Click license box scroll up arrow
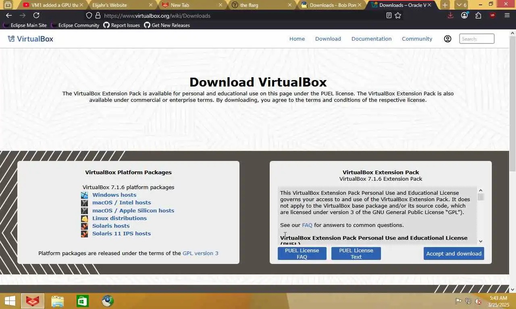The height and width of the screenshot is (309, 516). pos(481,190)
